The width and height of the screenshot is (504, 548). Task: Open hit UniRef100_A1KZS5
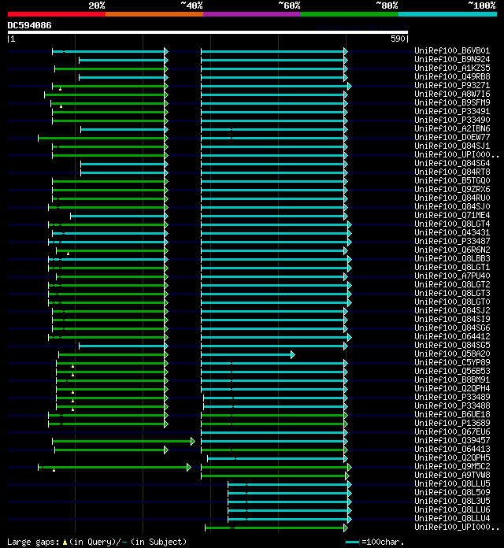[x=452, y=68]
